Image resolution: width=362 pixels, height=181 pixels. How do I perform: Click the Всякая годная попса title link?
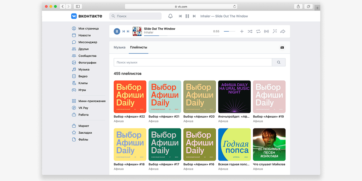pyautogui.click(x=234, y=164)
